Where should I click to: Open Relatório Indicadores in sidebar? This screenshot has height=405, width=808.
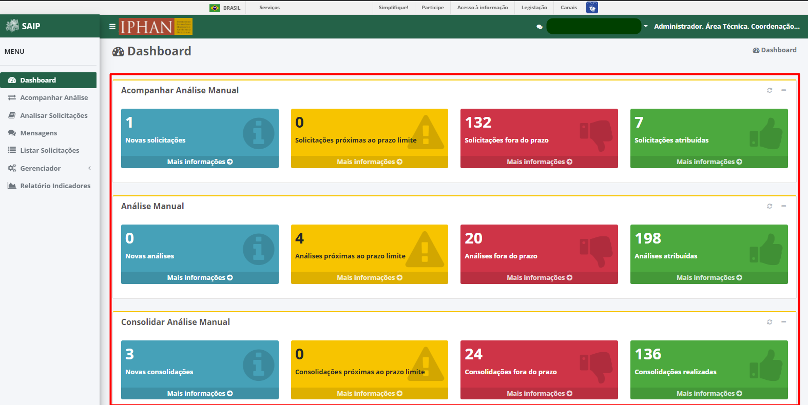(48, 186)
